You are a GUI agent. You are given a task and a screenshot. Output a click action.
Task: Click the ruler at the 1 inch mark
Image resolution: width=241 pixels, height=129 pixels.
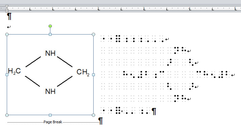53,8
